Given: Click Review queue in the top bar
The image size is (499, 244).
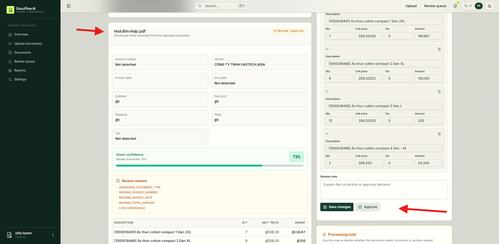Looking at the screenshot, I should click(435, 6).
